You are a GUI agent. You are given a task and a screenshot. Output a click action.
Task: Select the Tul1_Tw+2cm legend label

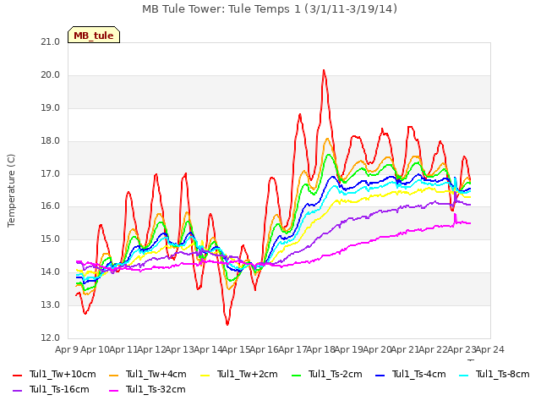coord(248,374)
